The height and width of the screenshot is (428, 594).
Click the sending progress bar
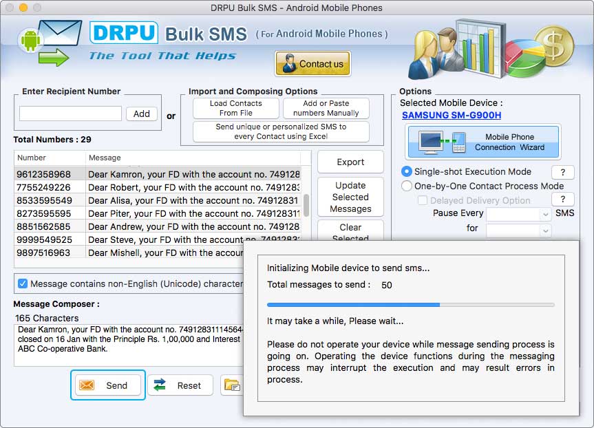pyautogui.click(x=411, y=305)
